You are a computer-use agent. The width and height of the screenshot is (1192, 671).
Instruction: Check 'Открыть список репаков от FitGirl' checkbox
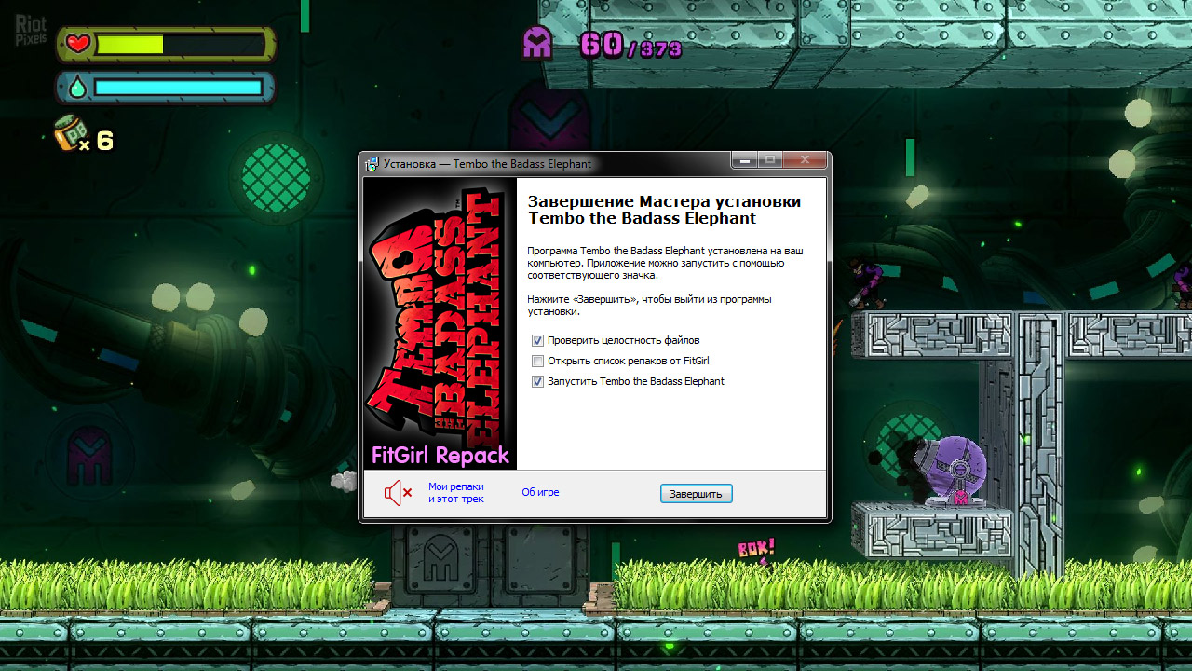point(537,361)
